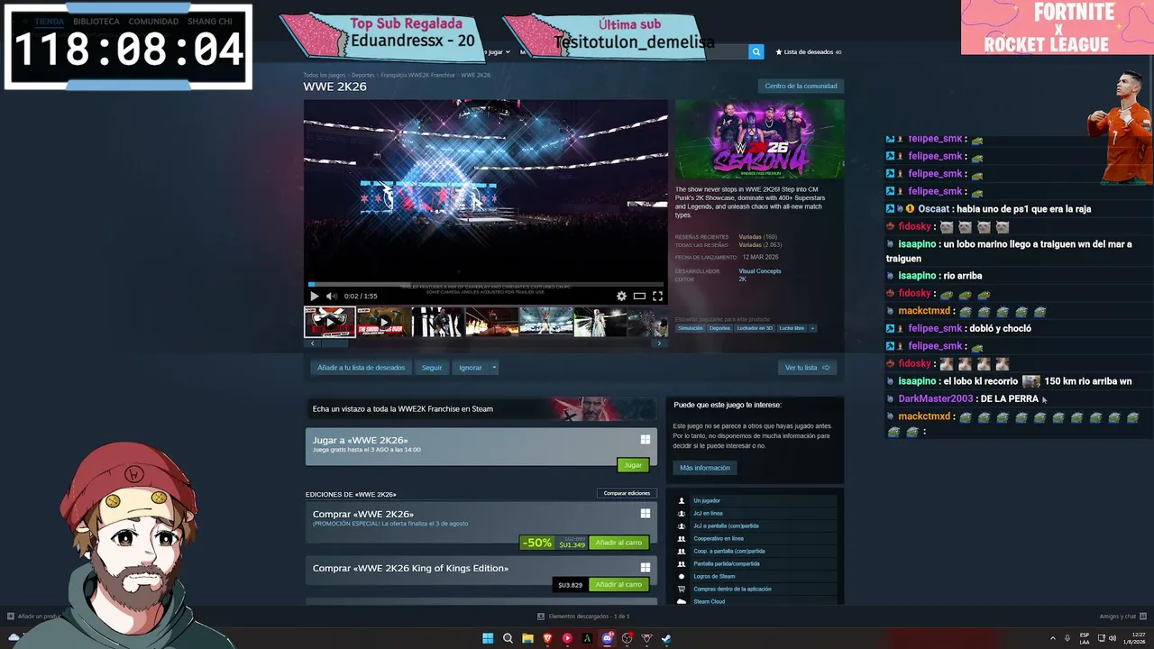Viewport: 1154px width, 649px height.
Task: Click the Season 4 game header image
Action: click(x=760, y=139)
